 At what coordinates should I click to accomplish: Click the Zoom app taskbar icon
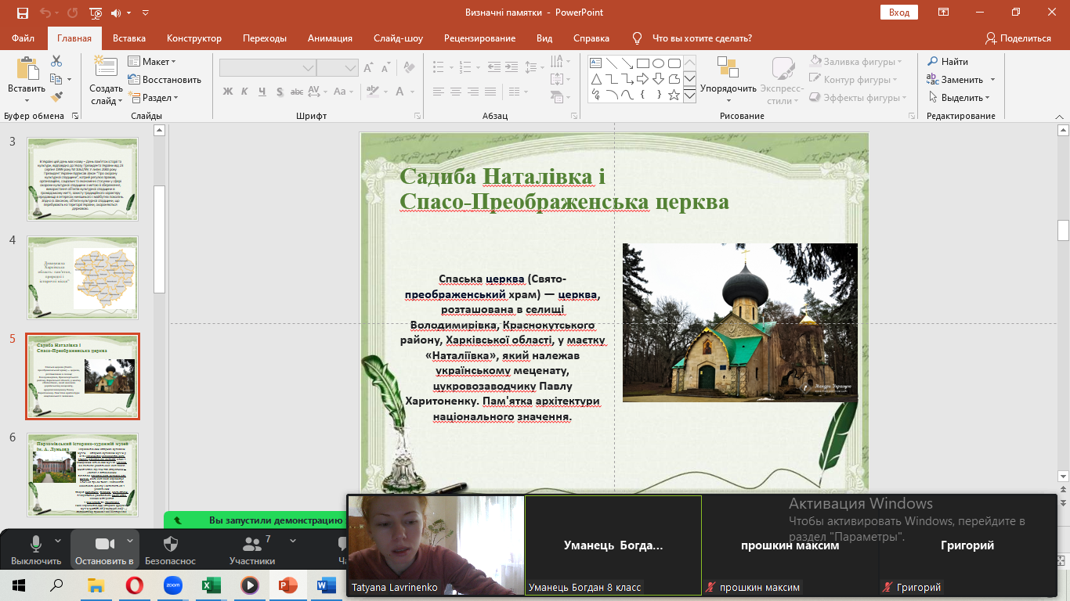(x=172, y=585)
